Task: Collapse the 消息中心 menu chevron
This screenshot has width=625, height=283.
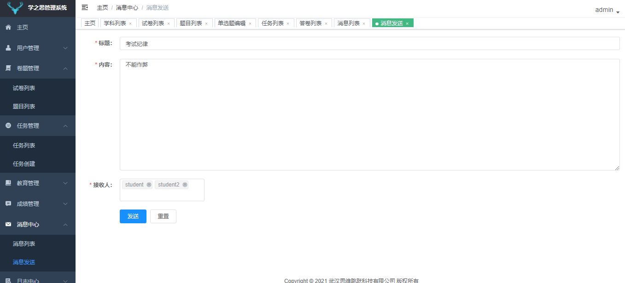Action: pyautogui.click(x=65, y=224)
